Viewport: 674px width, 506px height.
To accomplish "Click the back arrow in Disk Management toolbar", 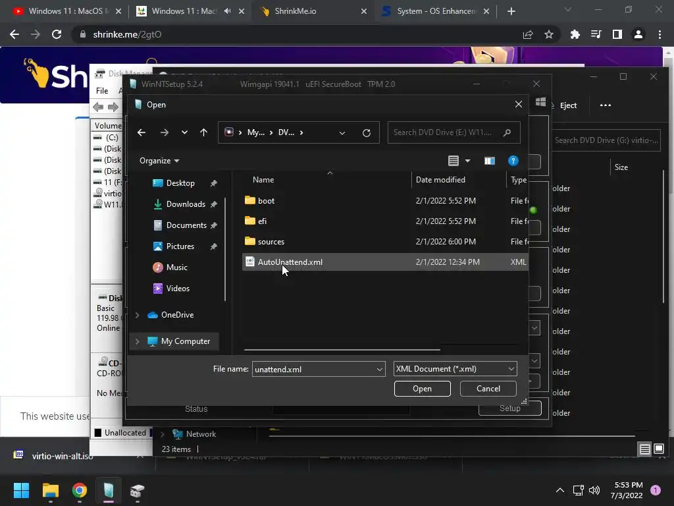I will click(98, 107).
